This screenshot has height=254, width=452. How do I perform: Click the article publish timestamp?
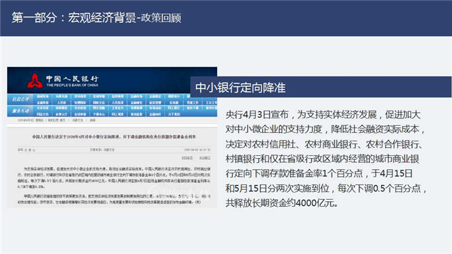coord(197,150)
